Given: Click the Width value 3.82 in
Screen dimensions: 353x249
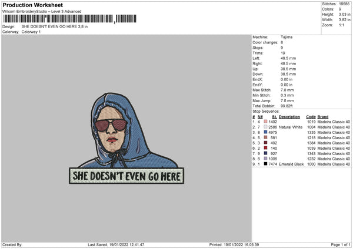Looking at the screenshot, I should 344,20.
